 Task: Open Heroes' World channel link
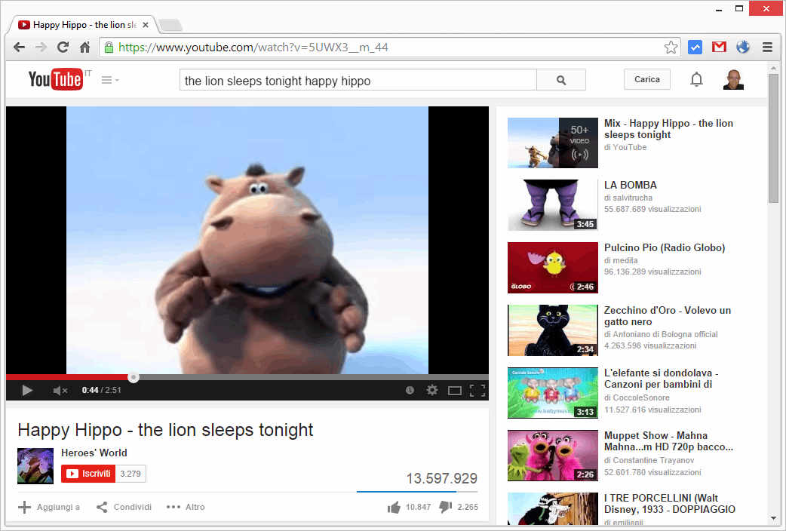coord(94,453)
